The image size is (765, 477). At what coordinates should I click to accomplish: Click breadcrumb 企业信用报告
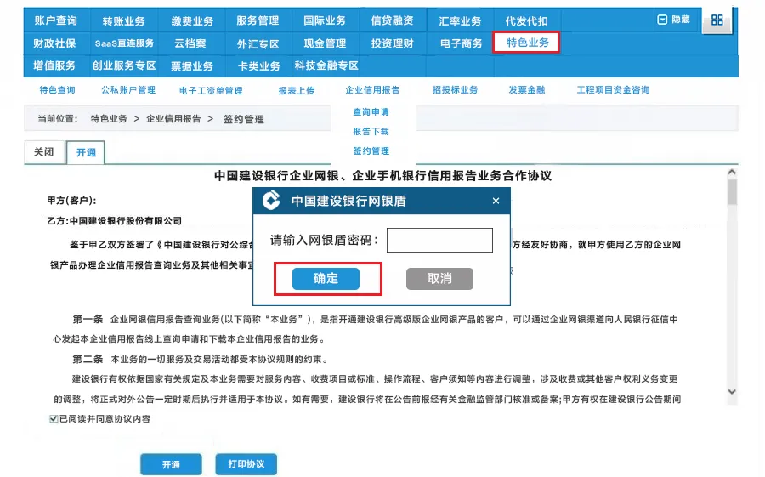pyautogui.click(x=173, y=119)
